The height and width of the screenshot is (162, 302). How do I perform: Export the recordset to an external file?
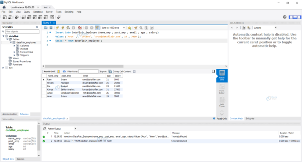110,71
